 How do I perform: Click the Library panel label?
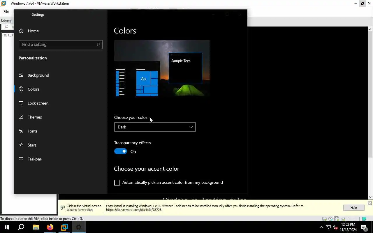tap(6, 20)
